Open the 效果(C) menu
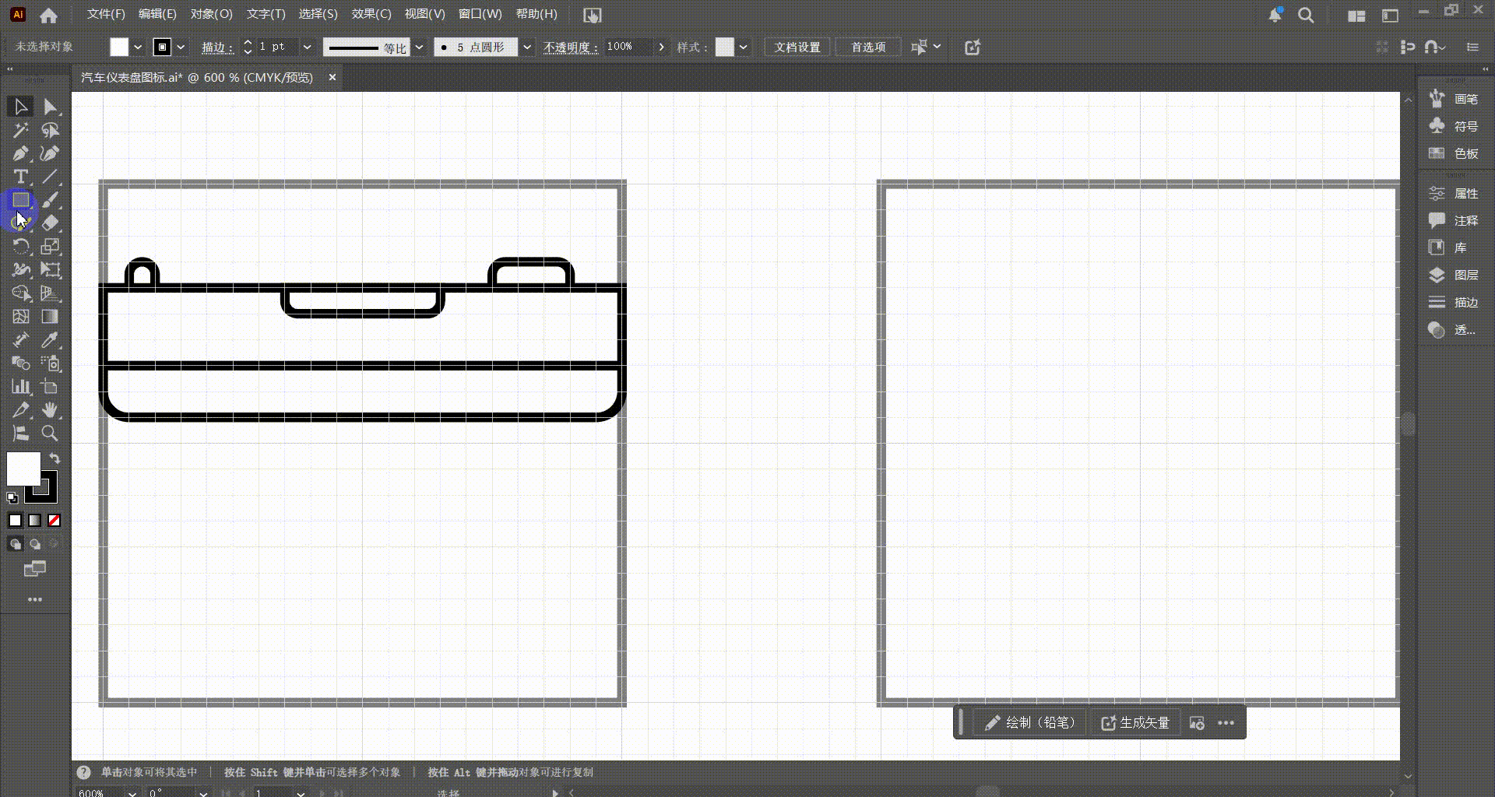The width and height of the screenshot is (1495, 797). coord(371,14)
